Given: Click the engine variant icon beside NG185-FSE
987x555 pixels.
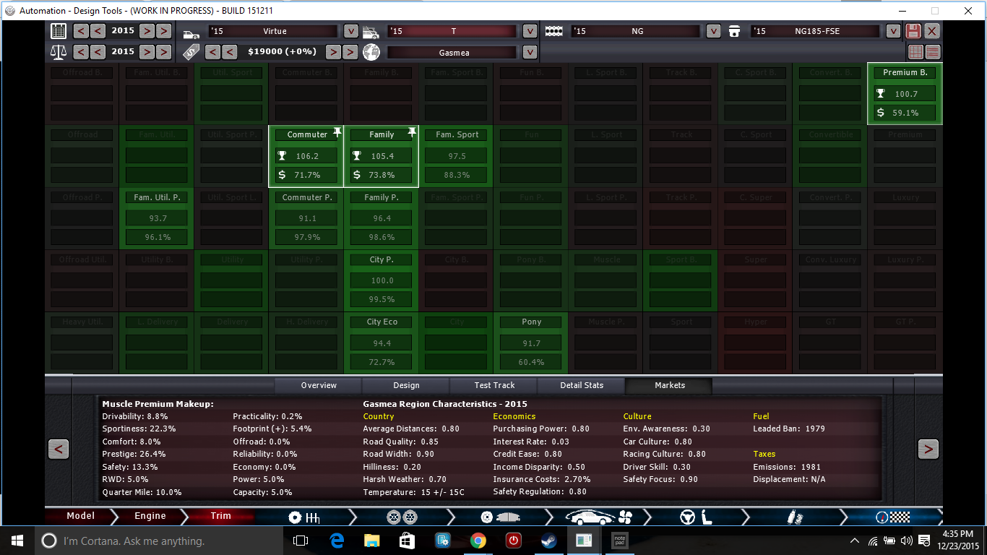Looking at the screenshot, I should 735,31.
